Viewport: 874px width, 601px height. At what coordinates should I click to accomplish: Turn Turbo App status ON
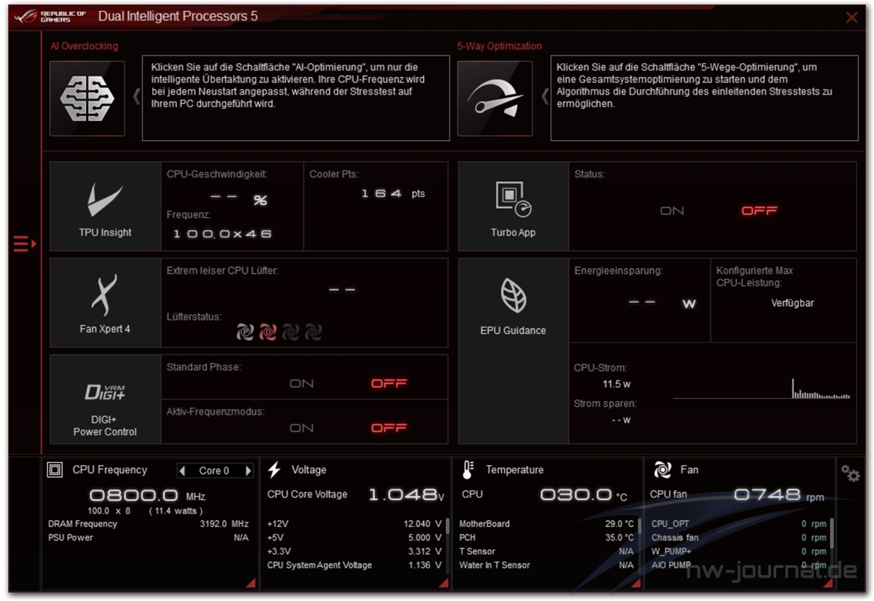coord(672,211)
